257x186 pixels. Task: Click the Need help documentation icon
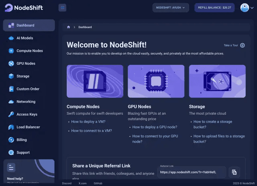tap(11, 168)
